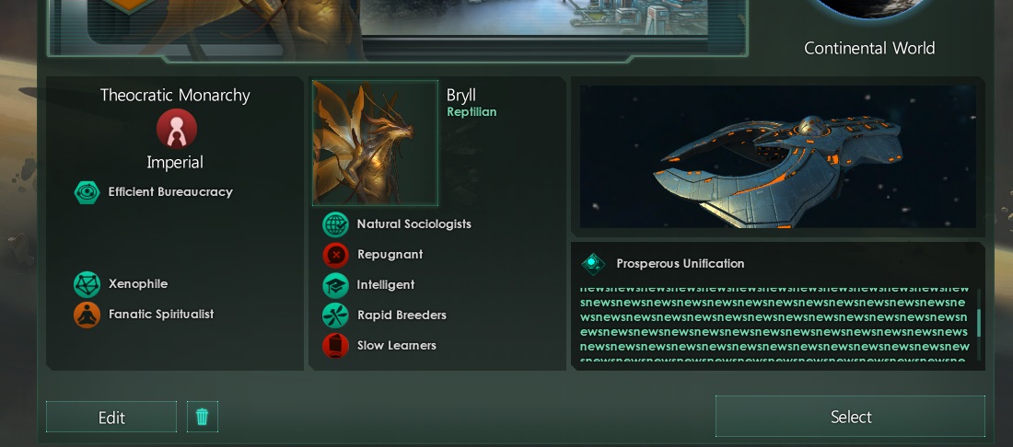
Task: Select the Efficient Bureaucracy civic icon
Action: pos(87,192)
